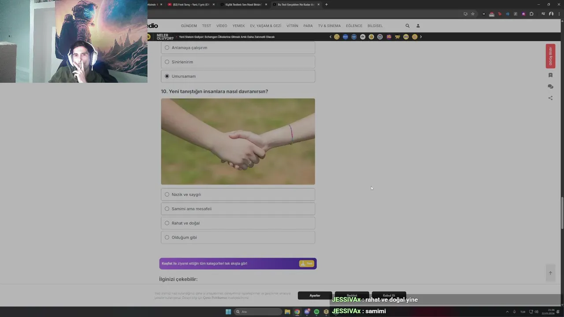The height and width of the screenshot is (317, 564).
Task: Open the EĞLENCE menu item
Action: pos(354,26)
